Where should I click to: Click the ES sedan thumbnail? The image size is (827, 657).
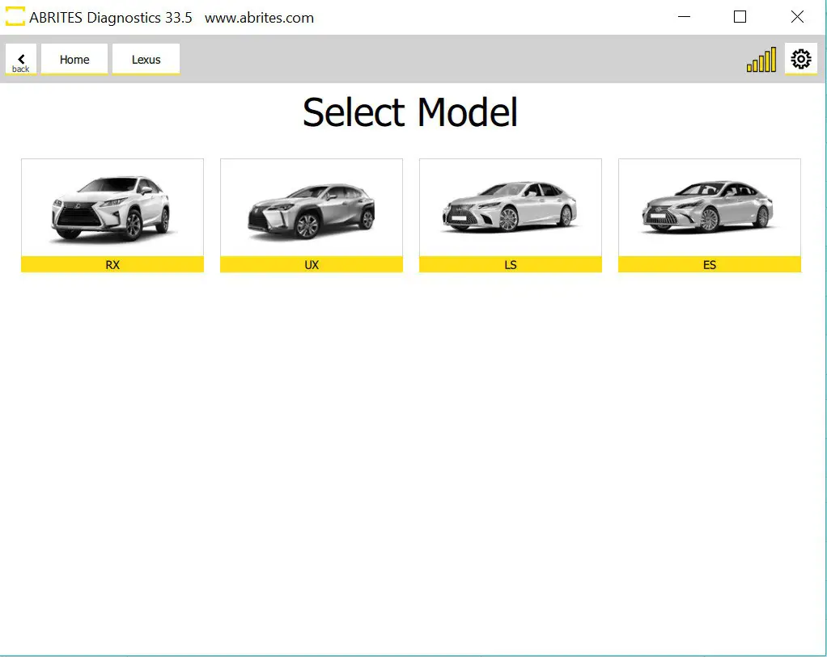[709, 208]
